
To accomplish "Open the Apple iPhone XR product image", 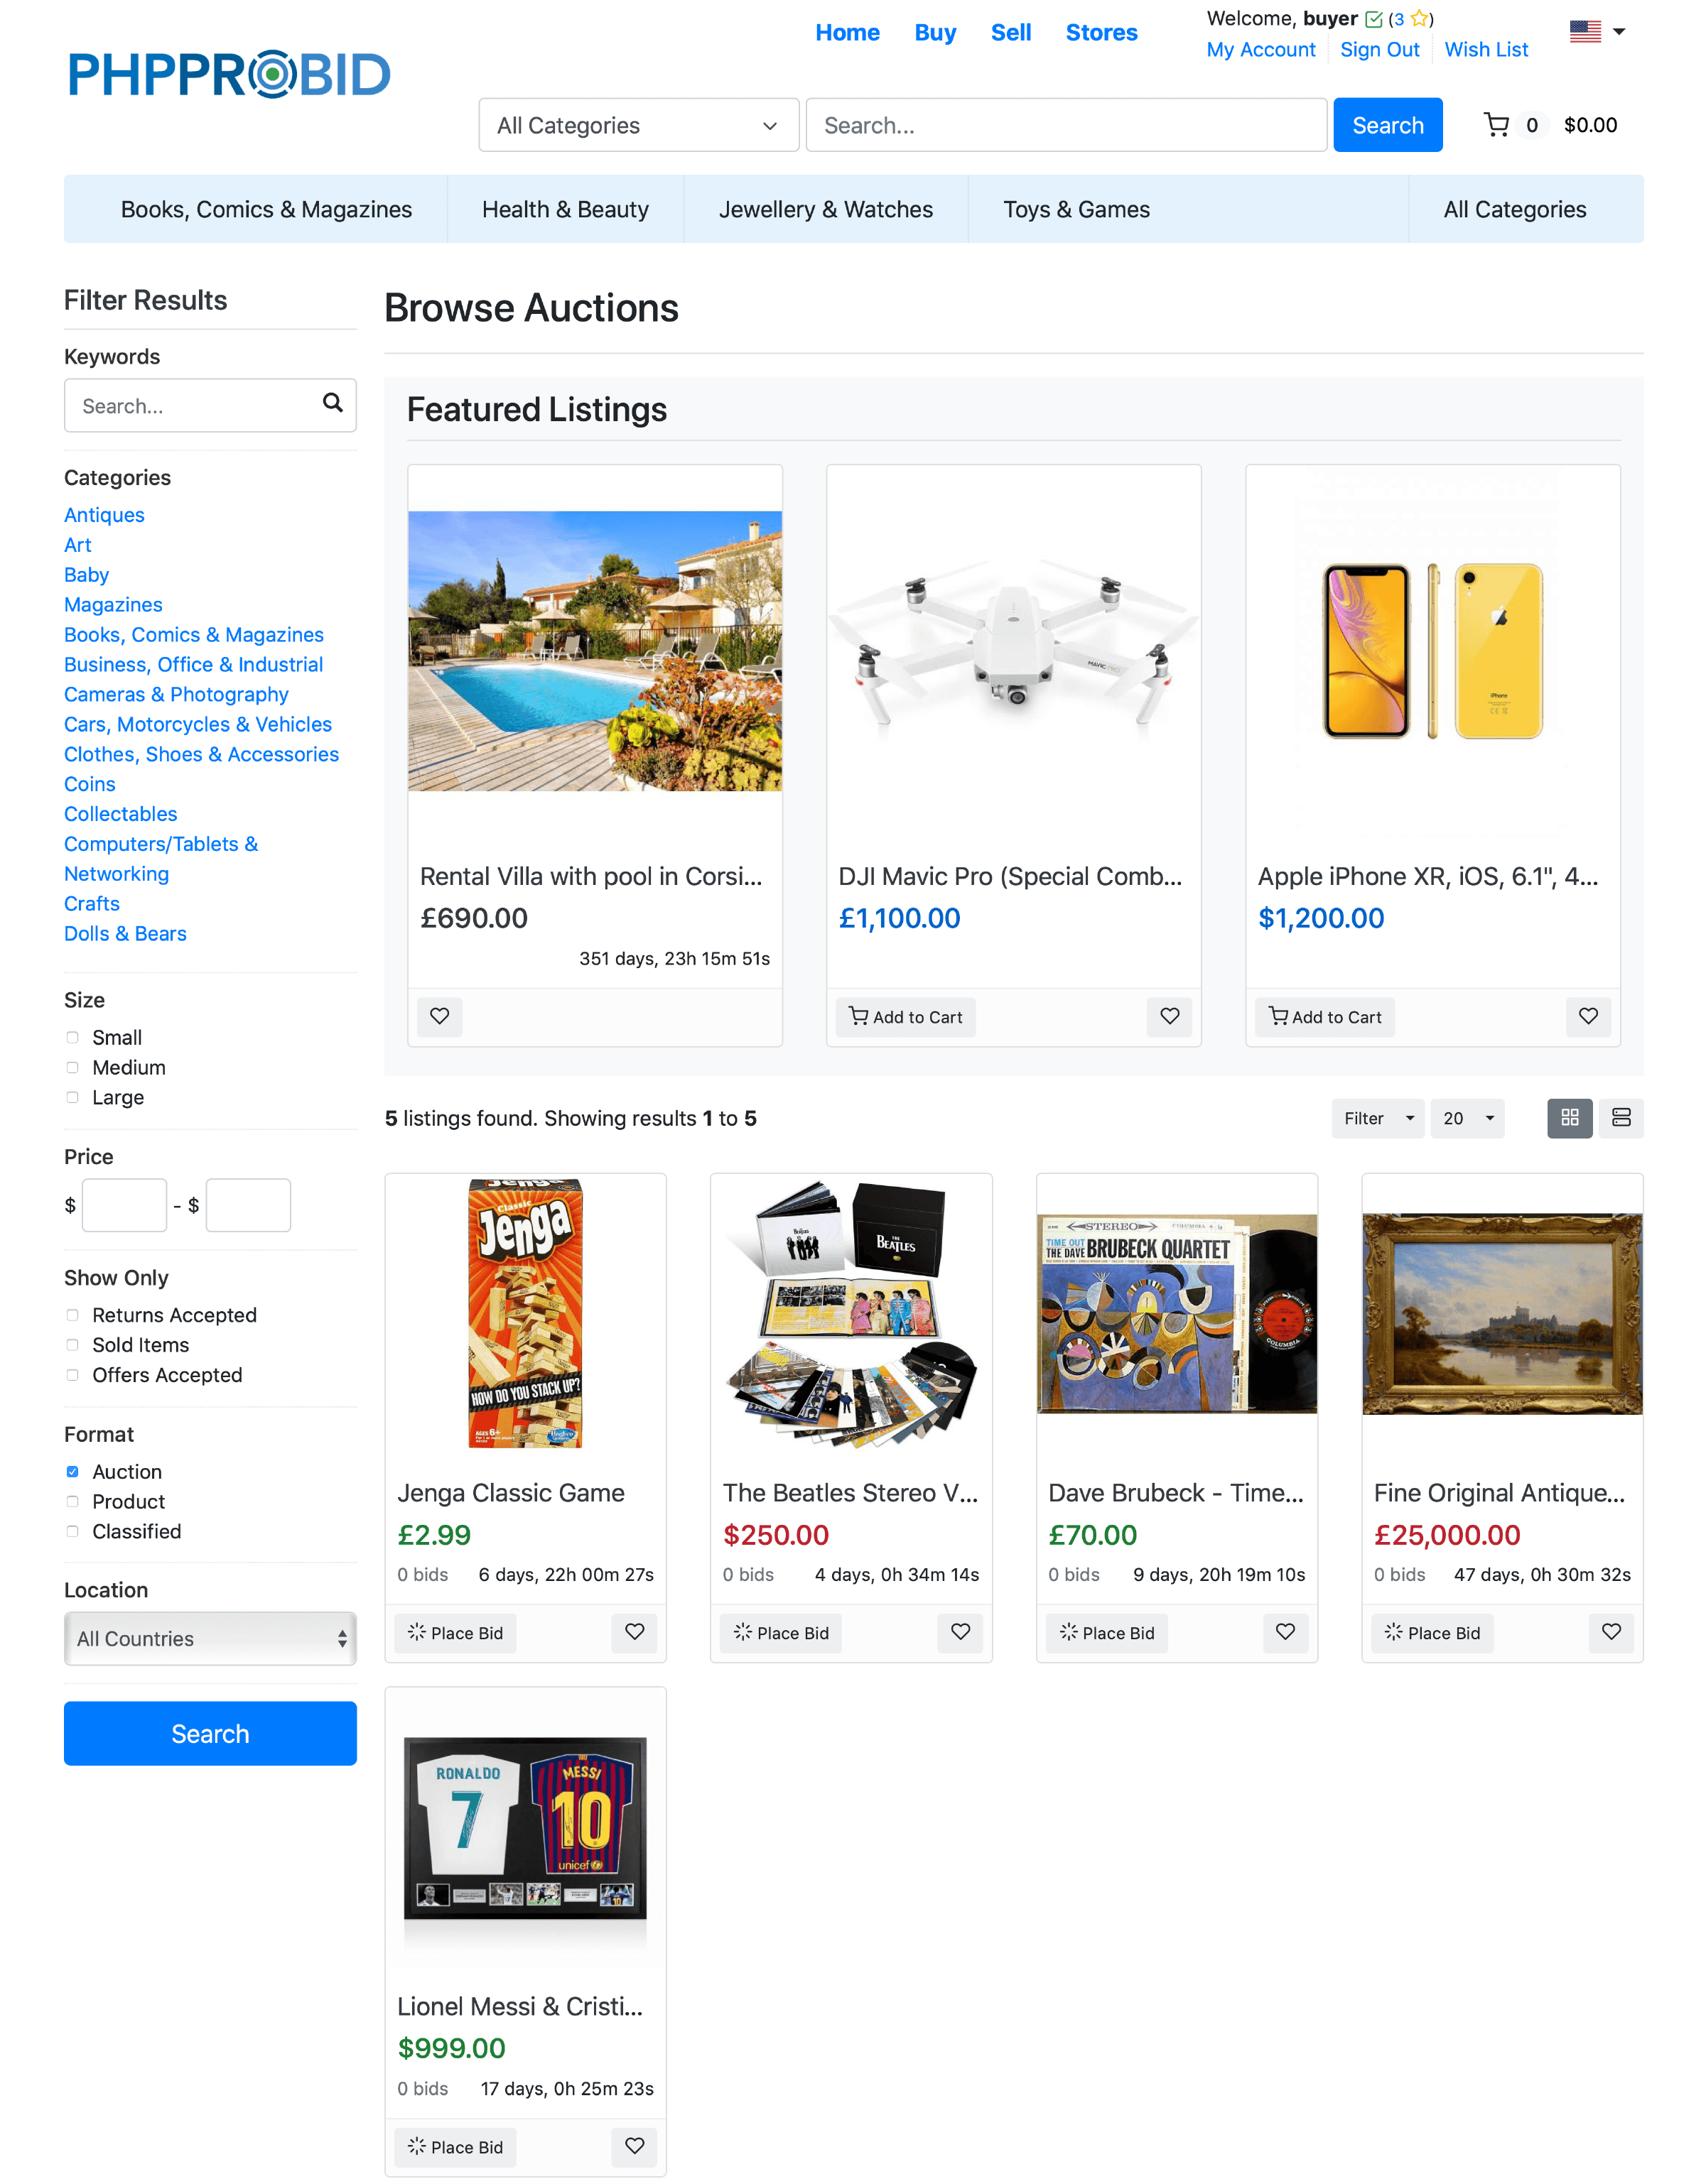I will point(1432,651).
